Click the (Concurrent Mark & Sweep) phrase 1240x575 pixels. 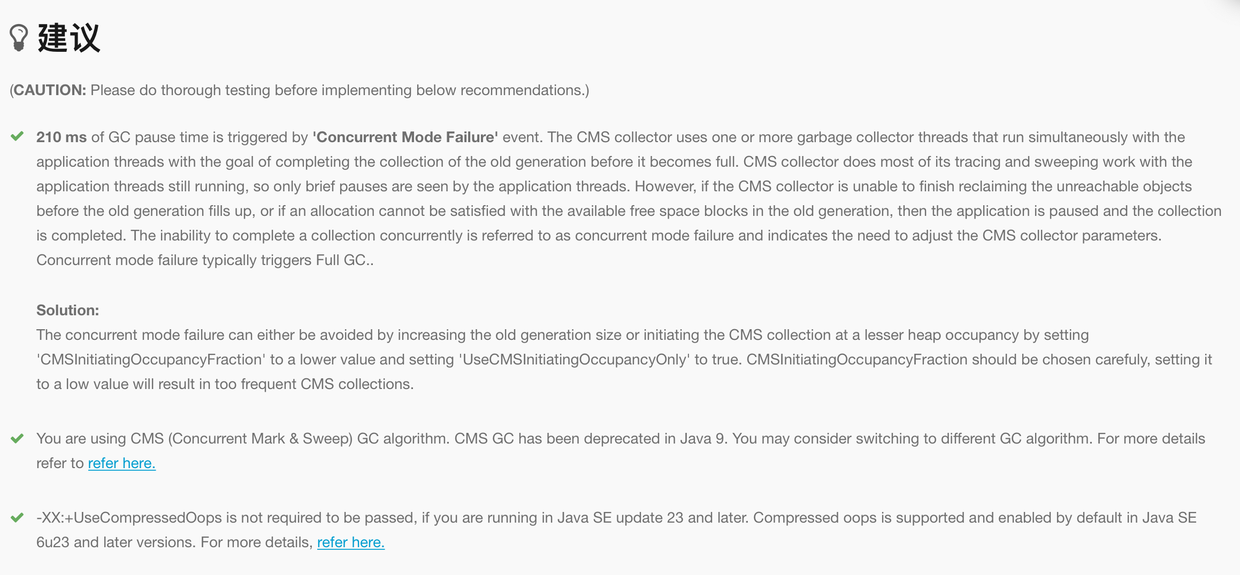tap(261, 438)
